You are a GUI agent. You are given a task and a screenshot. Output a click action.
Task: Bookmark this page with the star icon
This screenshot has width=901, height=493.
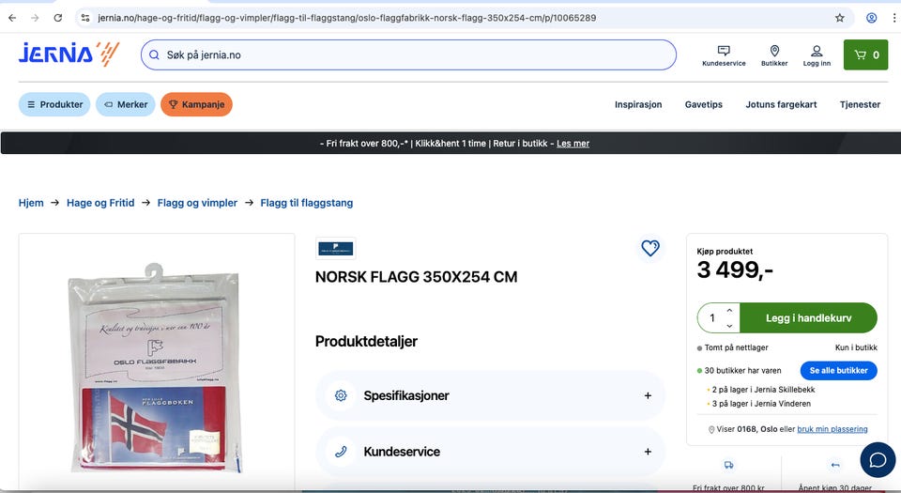point(839,18)
